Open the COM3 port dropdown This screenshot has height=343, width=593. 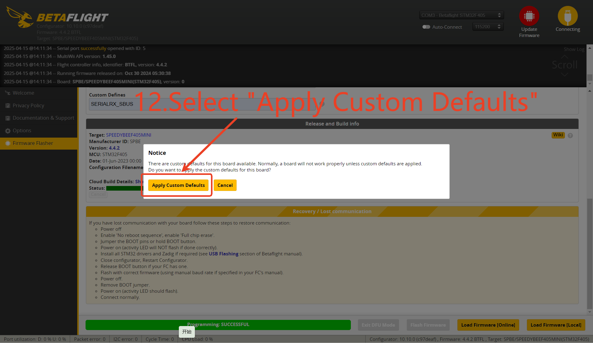tap(461, 15)
